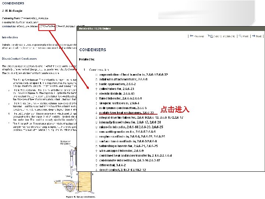Click the 'Other Publishers' related link
This screenshot has height=199, width=265.
[x=66, y=27]
